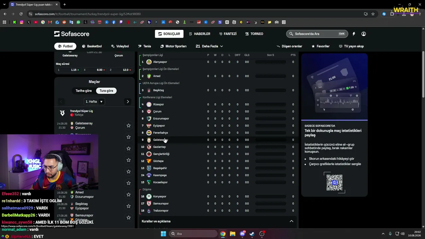
Task: Open Fenerbahçe team name in standings
Action: click(160, 133)
